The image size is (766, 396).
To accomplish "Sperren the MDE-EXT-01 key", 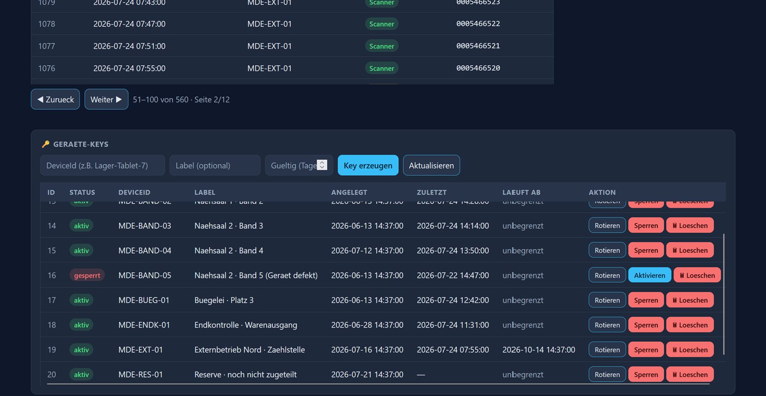I will point(646,350).
